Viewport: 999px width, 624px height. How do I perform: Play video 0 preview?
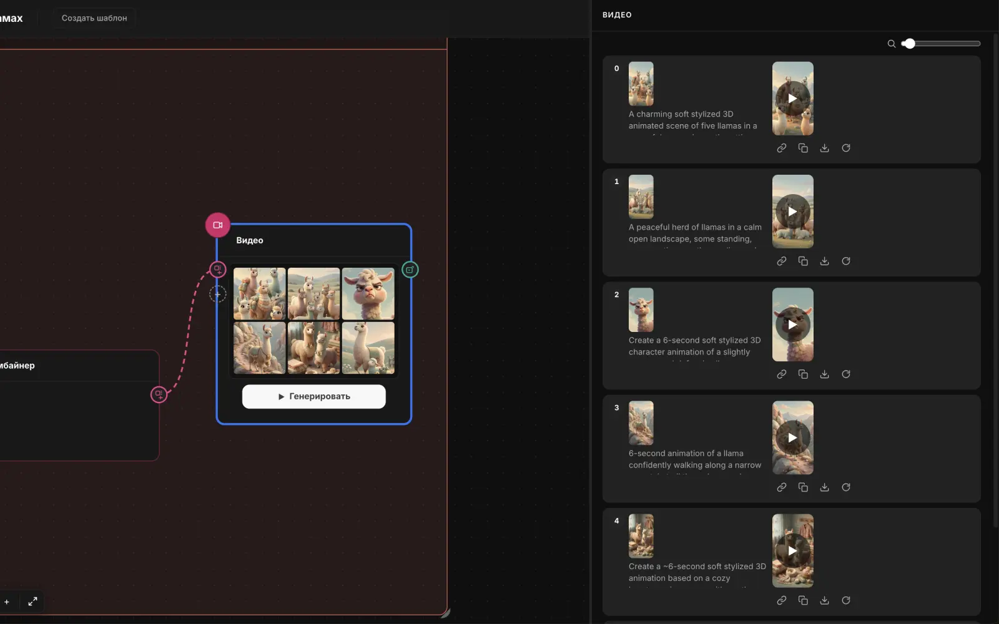[792, 99]
